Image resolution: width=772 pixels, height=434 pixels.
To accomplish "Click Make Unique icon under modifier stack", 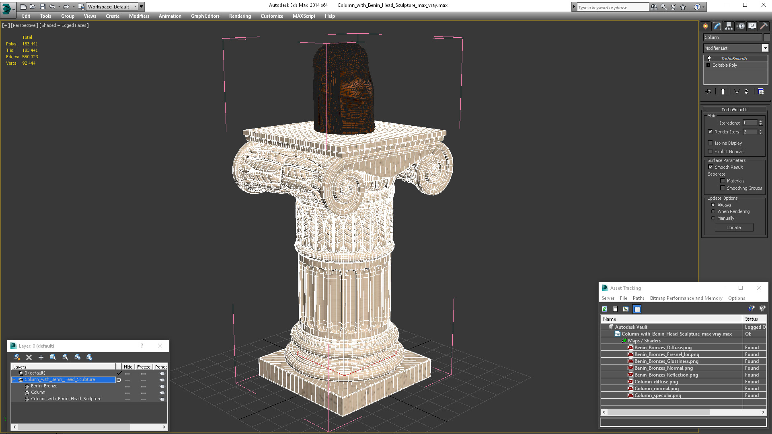I will point(737,92).
